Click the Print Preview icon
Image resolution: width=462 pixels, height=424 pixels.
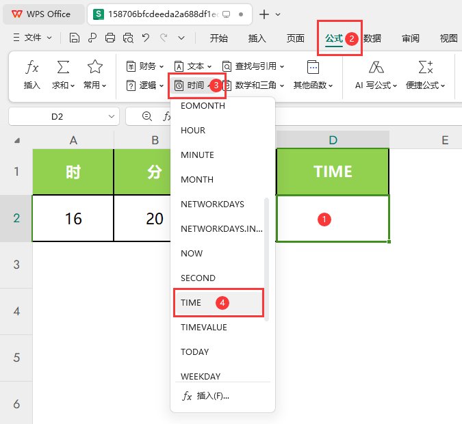tap(128, 38)
